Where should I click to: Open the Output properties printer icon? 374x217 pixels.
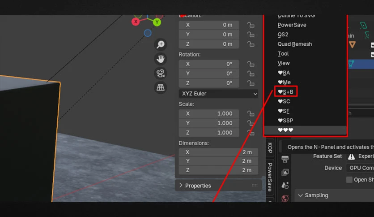[x=285, y=159]
